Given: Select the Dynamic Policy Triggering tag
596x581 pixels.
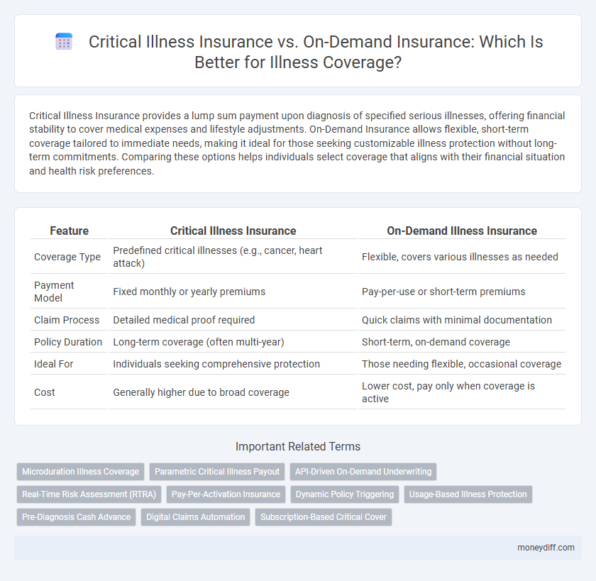Looking at the screenshot, I should pyautogui.click(x=344, y=494).
